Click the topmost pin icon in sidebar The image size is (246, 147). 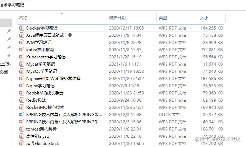click(x=9, y=31)
